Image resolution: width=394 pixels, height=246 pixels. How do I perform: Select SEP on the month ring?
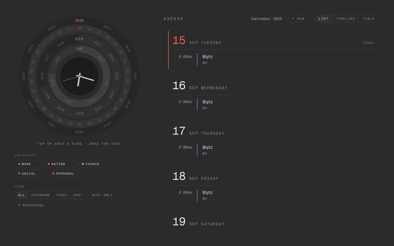(x=79, y=39)
